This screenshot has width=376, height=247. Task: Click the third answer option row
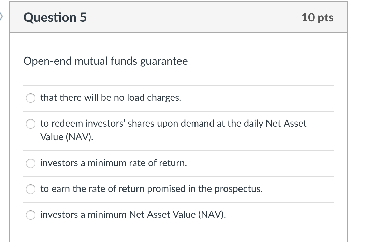171,163
